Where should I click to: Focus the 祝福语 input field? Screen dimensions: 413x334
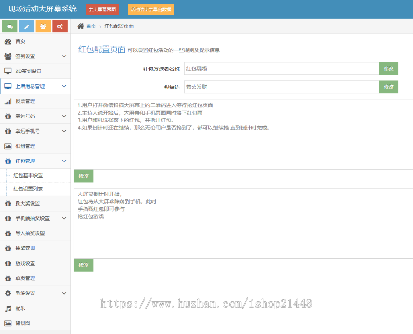click(282, 87)
